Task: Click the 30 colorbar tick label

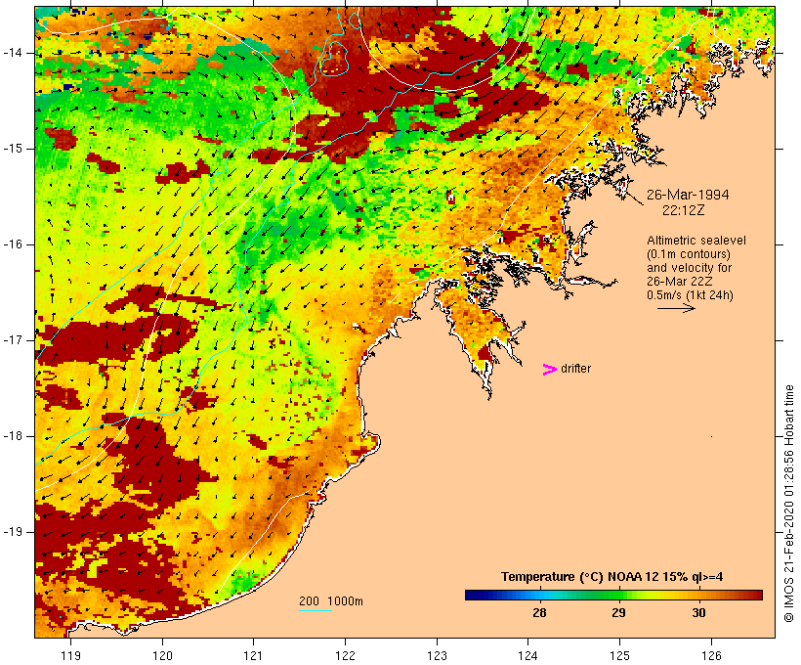Action: coord(698,612)
